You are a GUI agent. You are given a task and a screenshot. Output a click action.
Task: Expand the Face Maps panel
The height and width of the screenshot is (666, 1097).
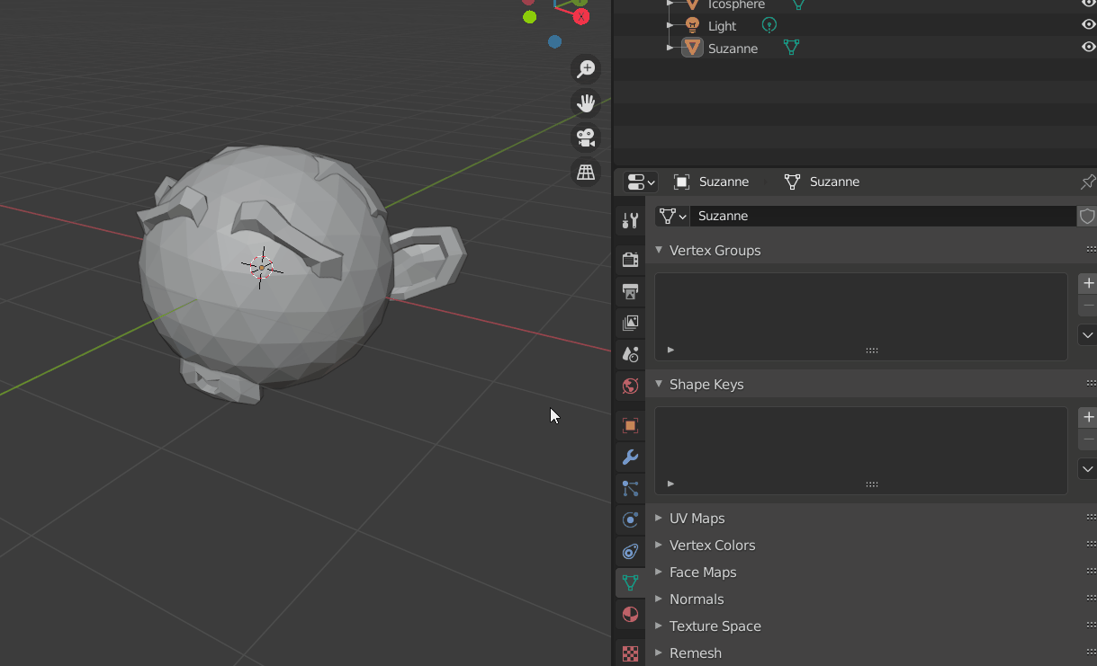(659, 572)
